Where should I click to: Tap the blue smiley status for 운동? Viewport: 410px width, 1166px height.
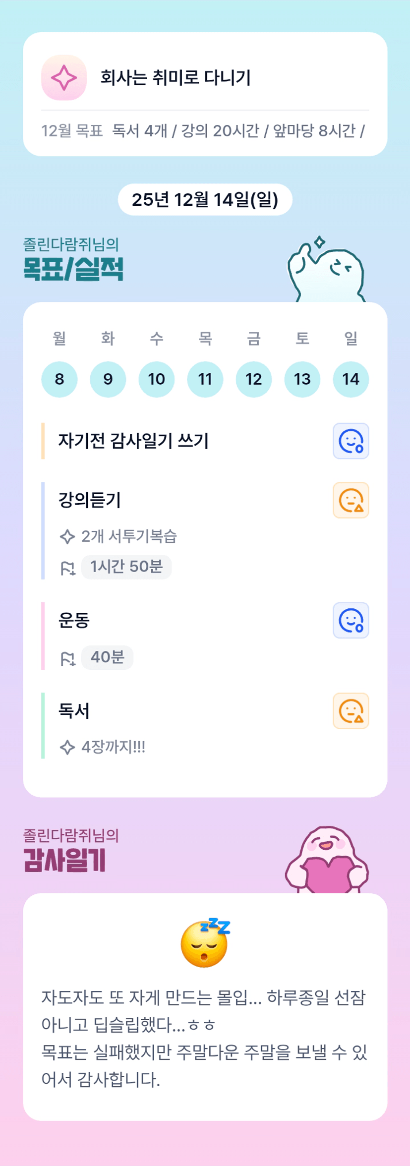(351, 620)
